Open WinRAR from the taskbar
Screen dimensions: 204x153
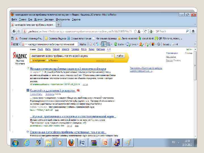(x=93, y=143)
